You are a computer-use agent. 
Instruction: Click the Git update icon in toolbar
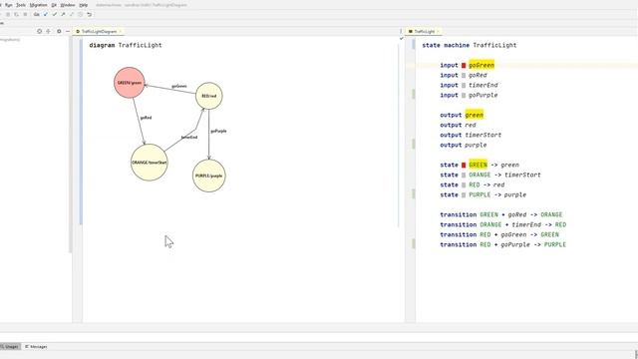click(x=37, y=14)
